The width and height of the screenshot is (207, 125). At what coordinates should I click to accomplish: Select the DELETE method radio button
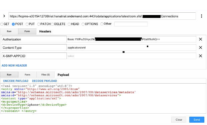coord(52,24)
